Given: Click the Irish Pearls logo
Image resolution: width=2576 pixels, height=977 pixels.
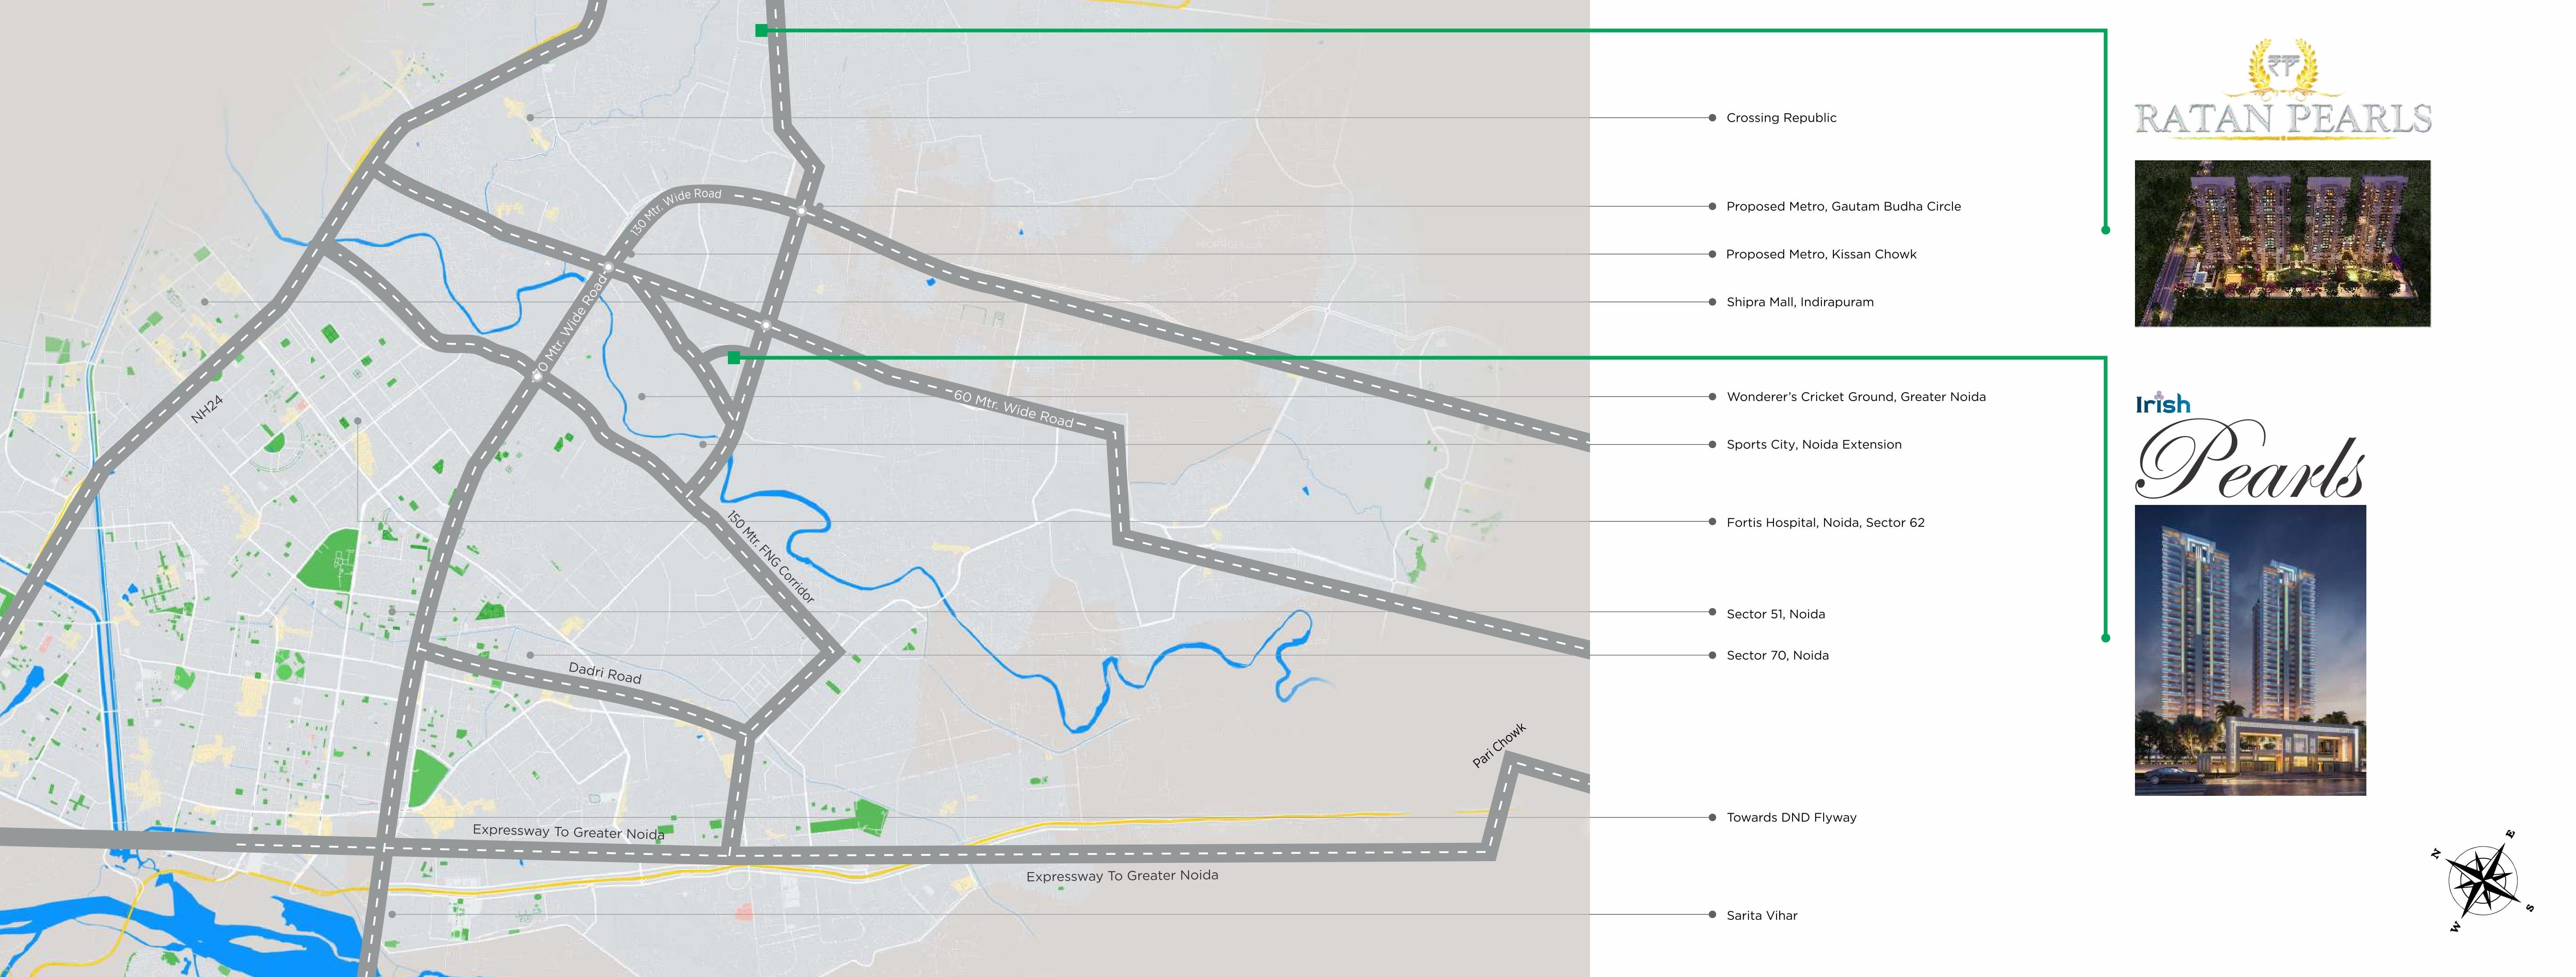Looking at the screenshot, I should coord(2250,445).
